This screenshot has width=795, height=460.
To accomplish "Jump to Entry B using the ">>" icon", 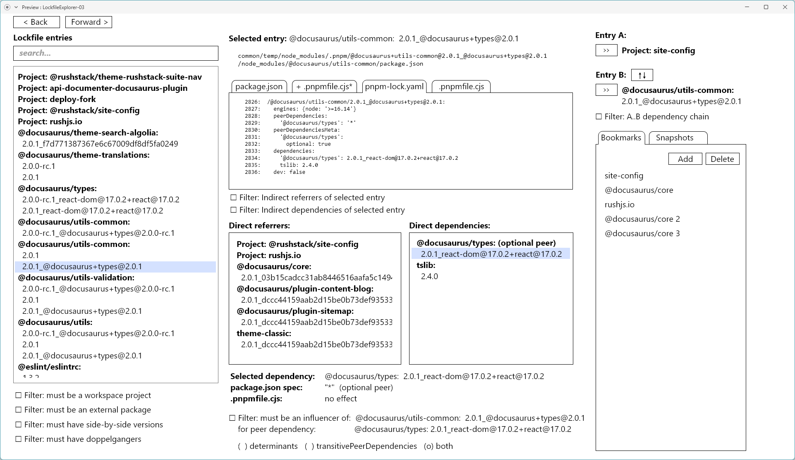I will pos(606,90).
